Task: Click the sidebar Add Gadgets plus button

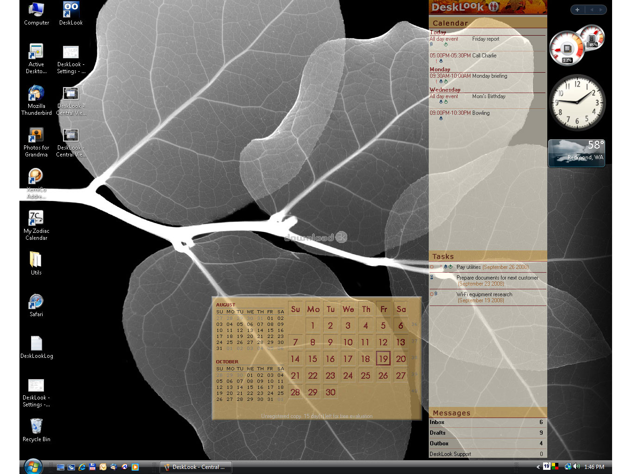Action: (x=577, y=10)
